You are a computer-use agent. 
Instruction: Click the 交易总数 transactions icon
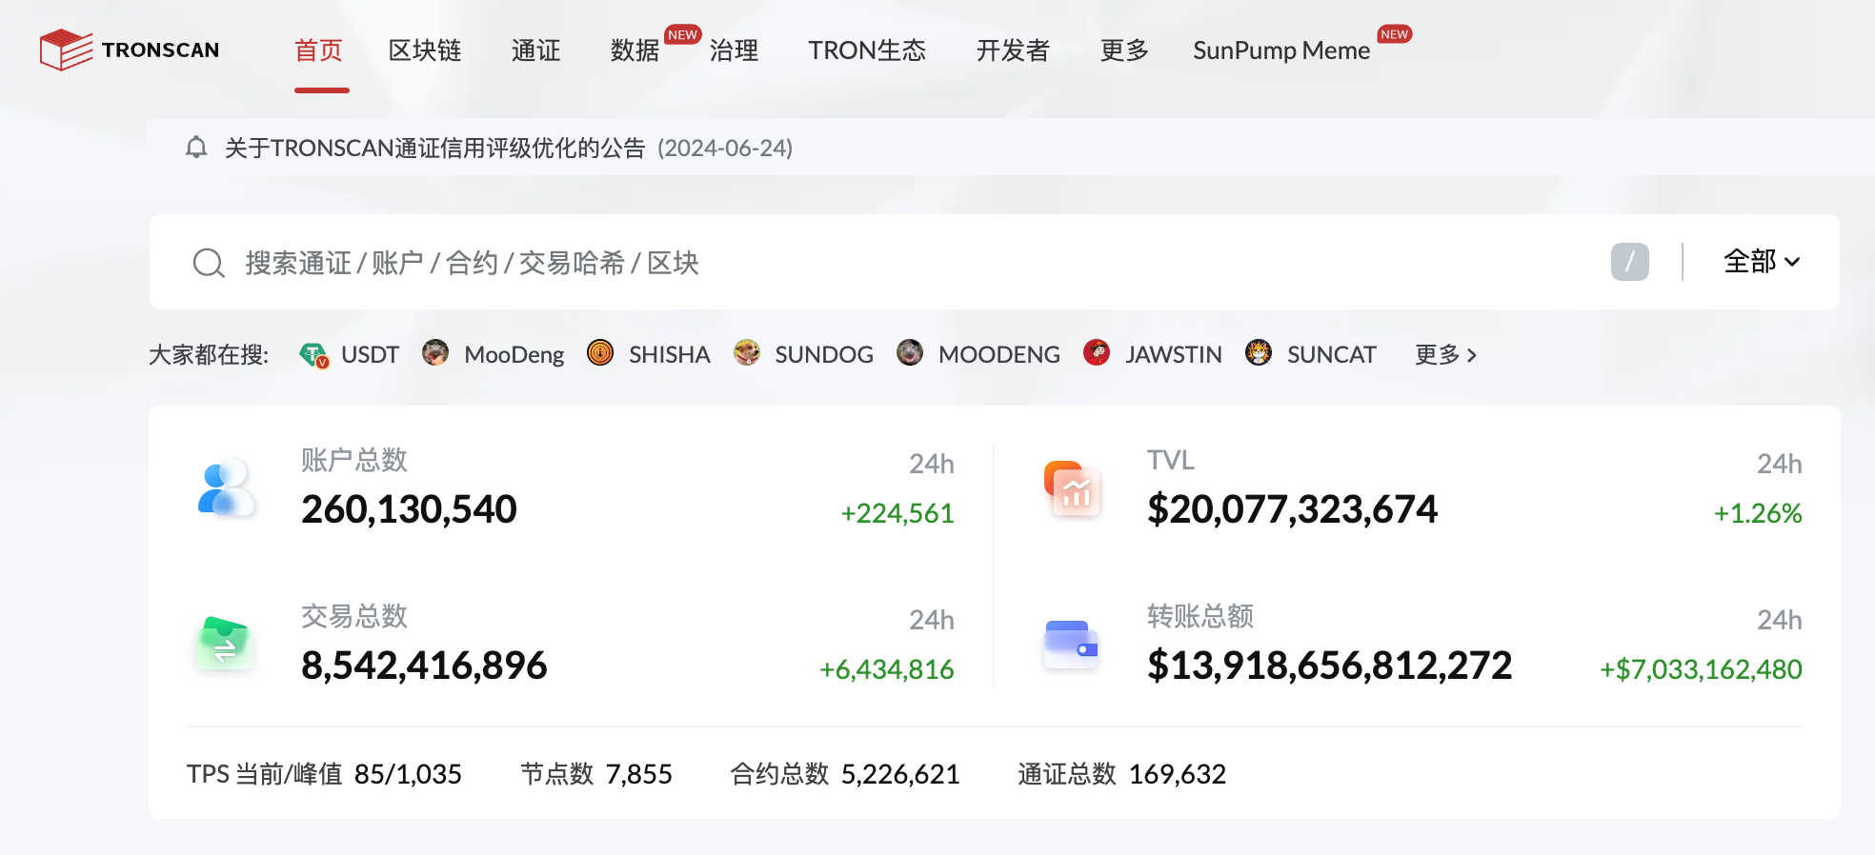[225, 644]
